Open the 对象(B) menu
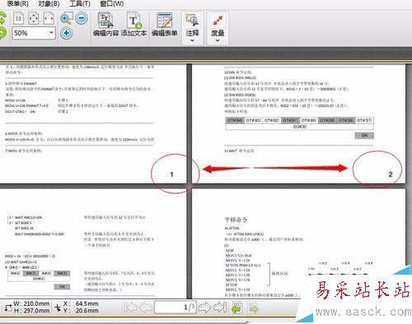The height and width of the screenshot is (324, 412). (49, 3)
